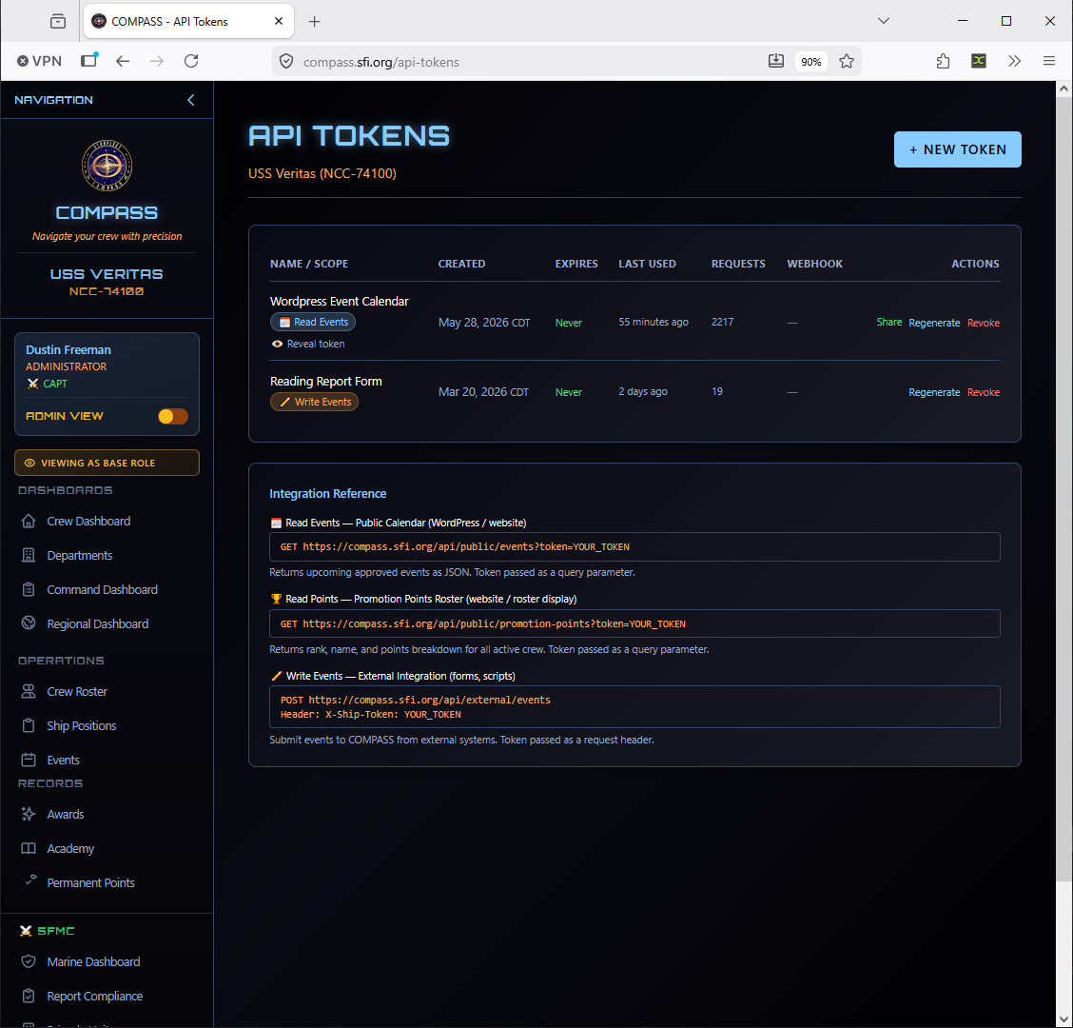The image size is (1073, 1028).
Task: Collapse the navigation sidebar chevron
Action: point(191,100)
